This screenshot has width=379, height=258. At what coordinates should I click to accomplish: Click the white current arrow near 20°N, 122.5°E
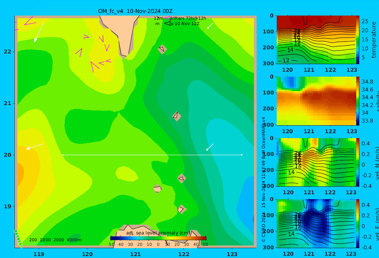tap(210, 147)
